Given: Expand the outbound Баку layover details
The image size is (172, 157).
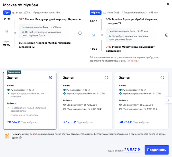Looking at the screenshot, I should [x=80, y=33].
